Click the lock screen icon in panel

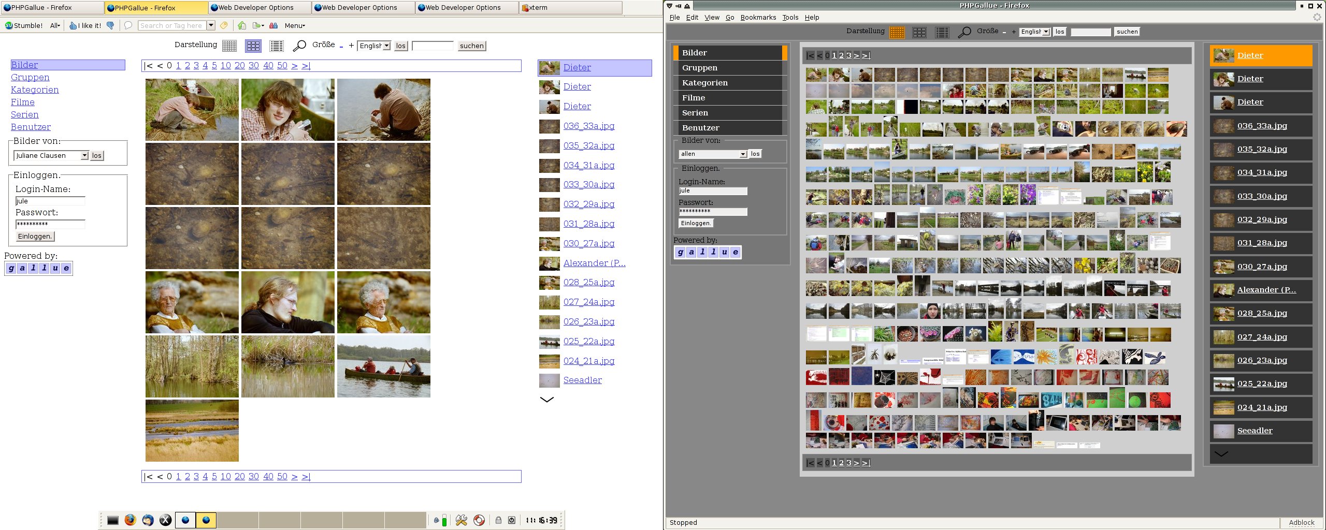(x=498, y=520)
